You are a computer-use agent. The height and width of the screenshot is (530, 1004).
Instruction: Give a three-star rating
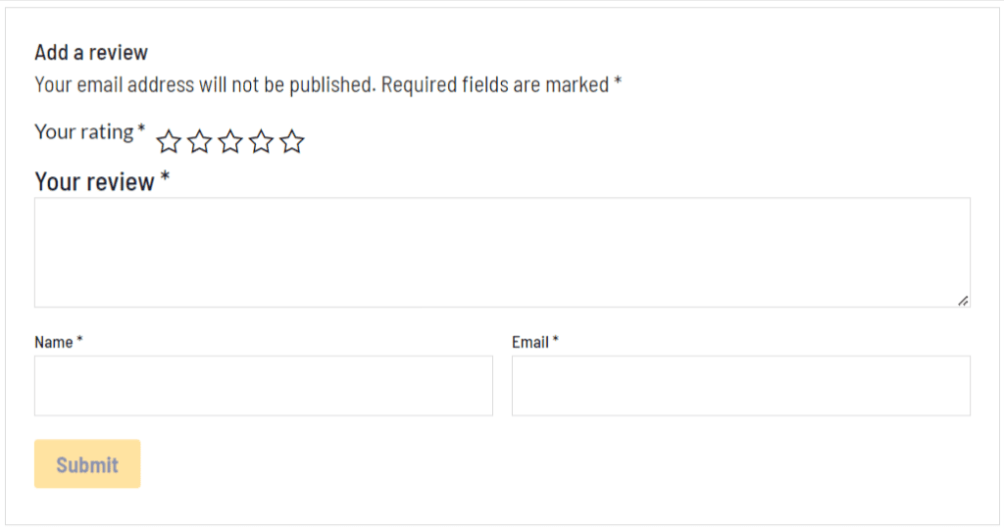[229, 141]
